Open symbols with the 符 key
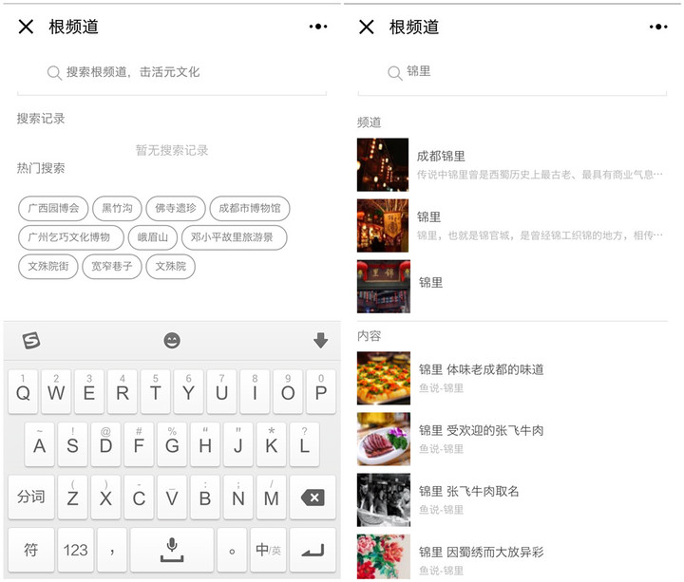The image size is (684, 582). [31, 550]
